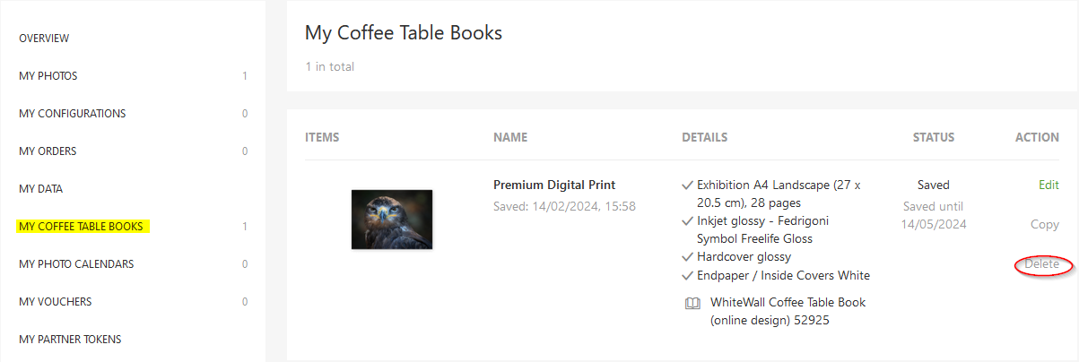
Task: Click the Hardcover glossy checkmark detail
Action: 736,257
